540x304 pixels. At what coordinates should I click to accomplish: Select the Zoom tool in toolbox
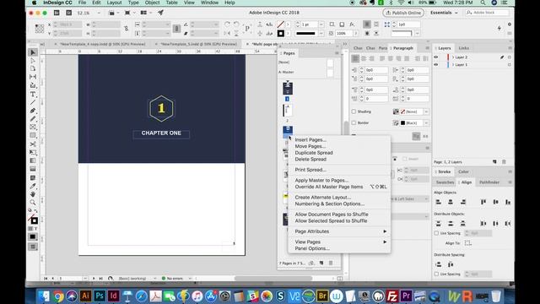pos(33,203)
